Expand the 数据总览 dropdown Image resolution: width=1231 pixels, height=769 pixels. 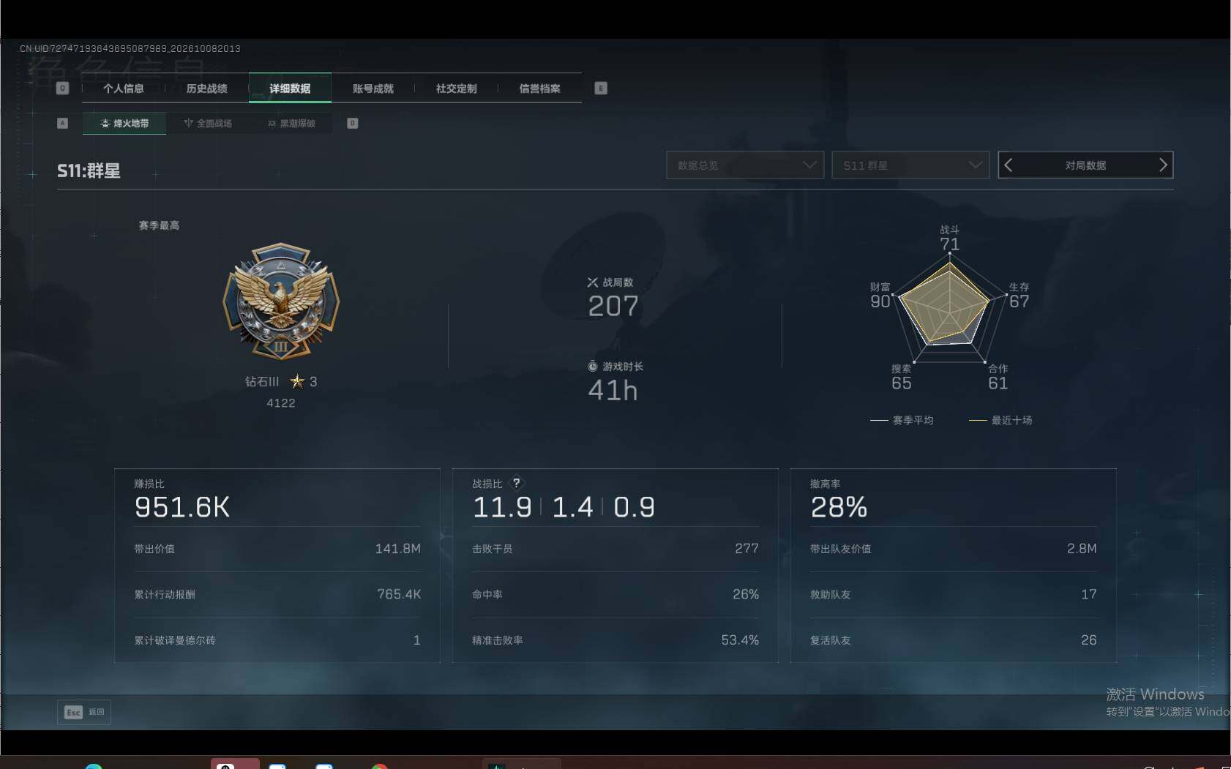(x=745, y=165)
